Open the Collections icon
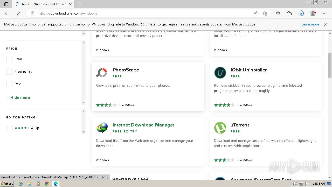The height and width of the screenshot is (187, 332). (x=289, y=13)
